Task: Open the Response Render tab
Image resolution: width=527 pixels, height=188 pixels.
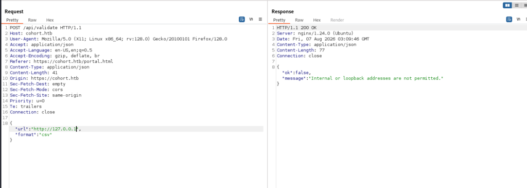Action: click(x=337, y=20)
